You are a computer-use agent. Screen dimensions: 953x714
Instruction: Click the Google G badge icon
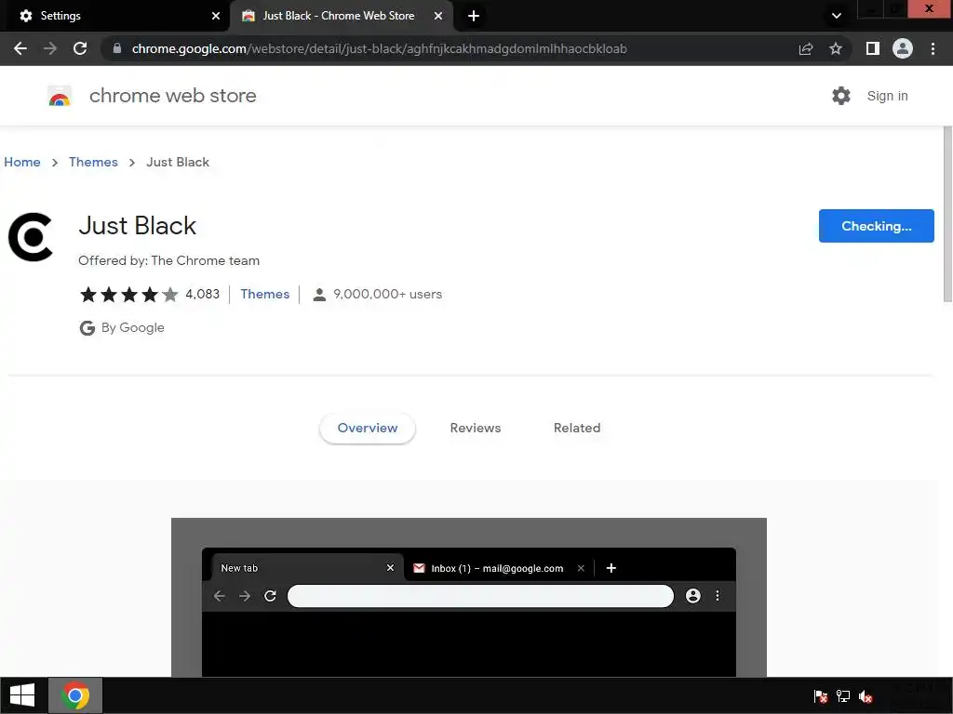tap(87, 328)
